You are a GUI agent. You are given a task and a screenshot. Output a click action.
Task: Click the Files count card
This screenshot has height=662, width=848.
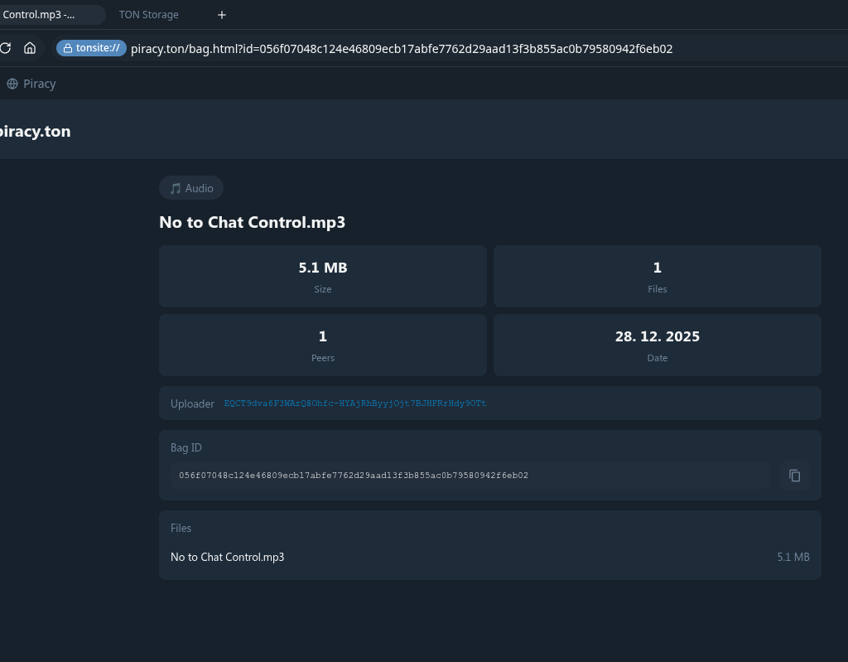pos(658,276)
